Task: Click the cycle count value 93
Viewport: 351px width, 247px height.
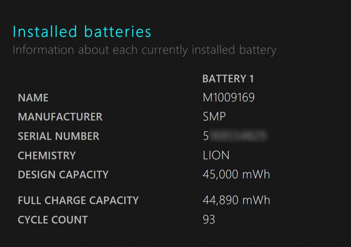Action: (209, 220)
